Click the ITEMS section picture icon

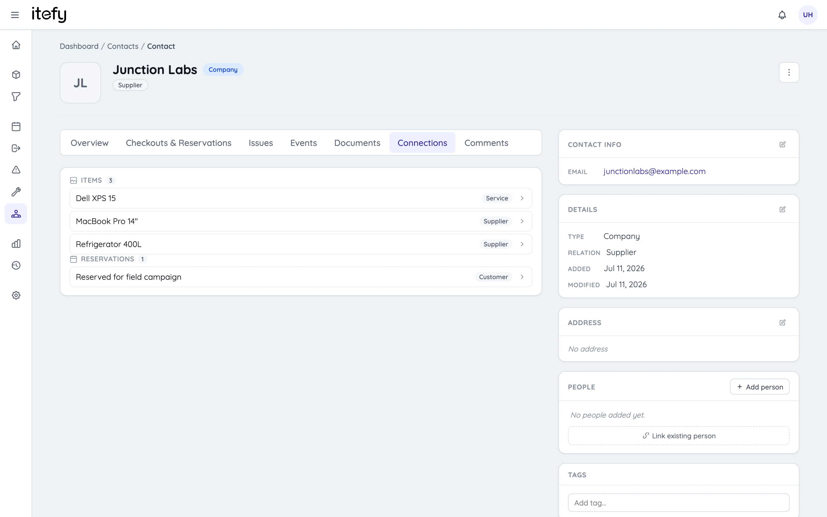point(74,180)
